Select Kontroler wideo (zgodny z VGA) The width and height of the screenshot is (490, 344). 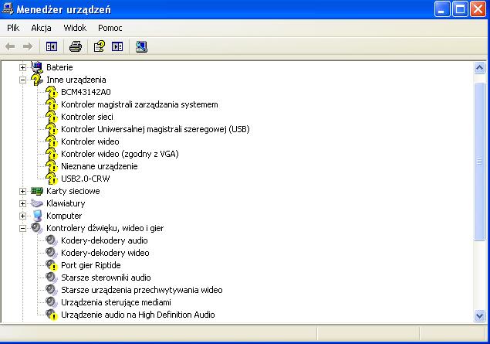coord(120,154)
